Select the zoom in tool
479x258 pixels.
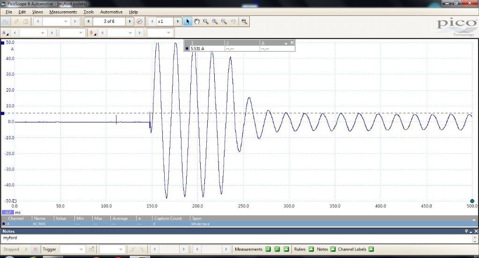pyautogui.click(x=215, y=21)
